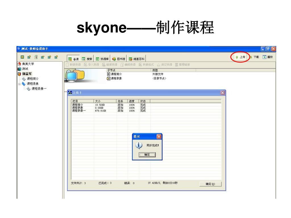The width and height of the screenshot is (291, 218).
Task: Click the 大小 column header
Action: tap(105, 101)
